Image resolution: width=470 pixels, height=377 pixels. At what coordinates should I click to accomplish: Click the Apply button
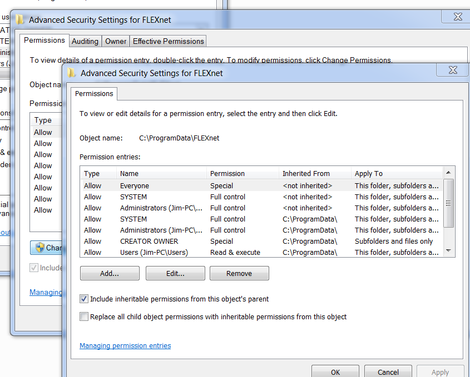coord(440,371)
